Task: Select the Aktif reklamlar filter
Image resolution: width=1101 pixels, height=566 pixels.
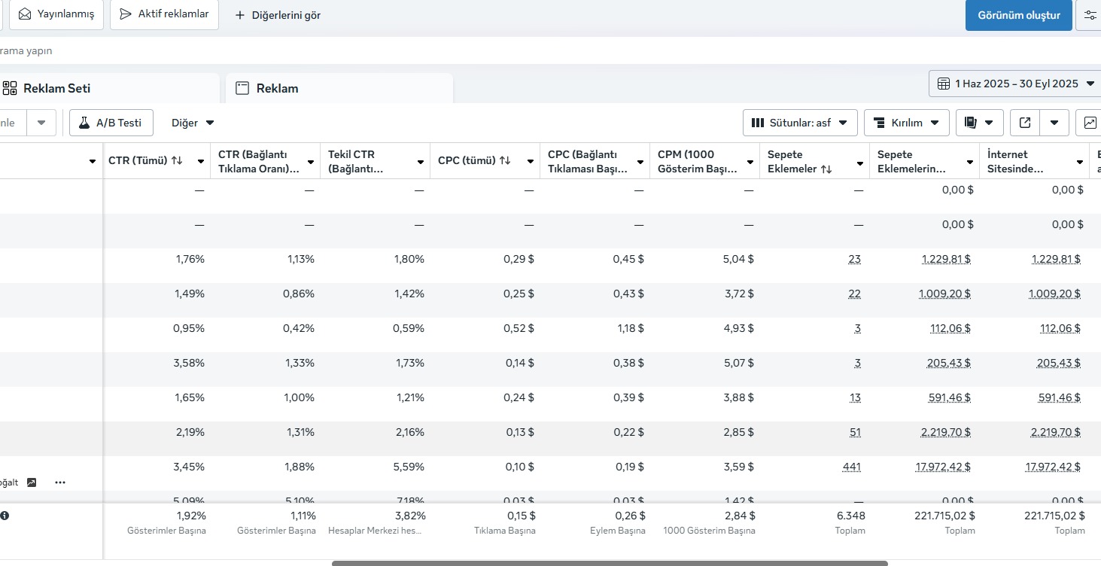Action: click(x=164, y=14)
